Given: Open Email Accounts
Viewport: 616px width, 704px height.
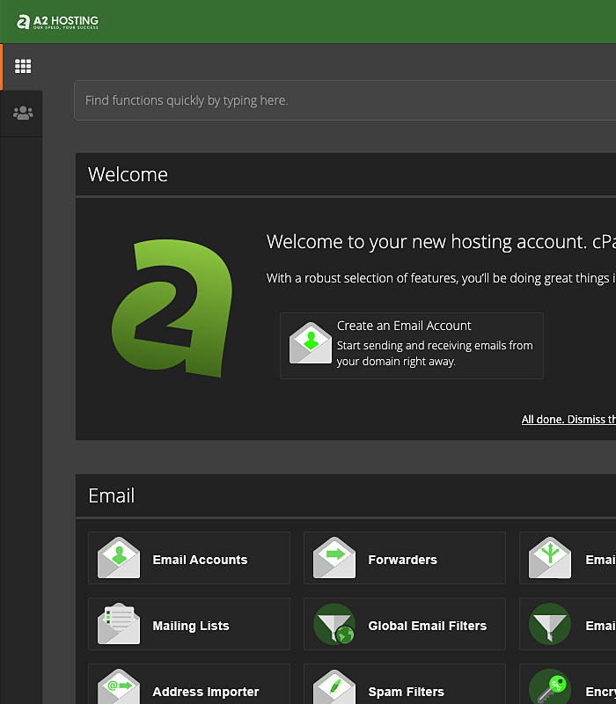Looking at the screenshot, I should pyautogui.click(x=200, y=560).
